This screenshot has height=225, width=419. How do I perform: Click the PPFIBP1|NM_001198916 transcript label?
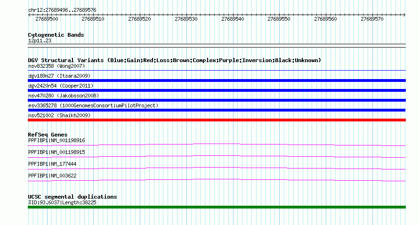[56, 141]
